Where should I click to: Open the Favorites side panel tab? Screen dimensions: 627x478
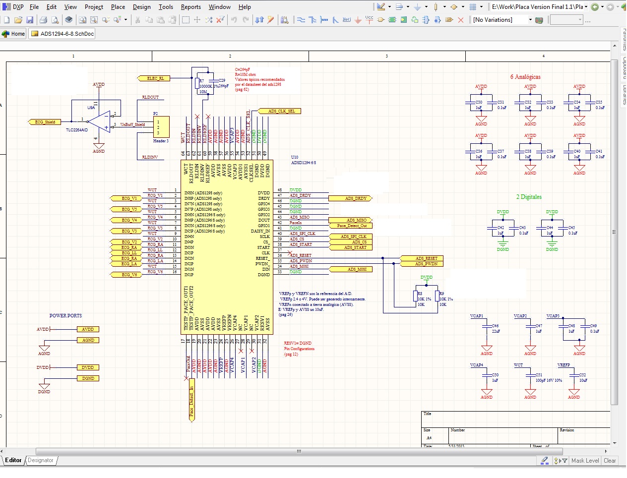pos(623,40)
